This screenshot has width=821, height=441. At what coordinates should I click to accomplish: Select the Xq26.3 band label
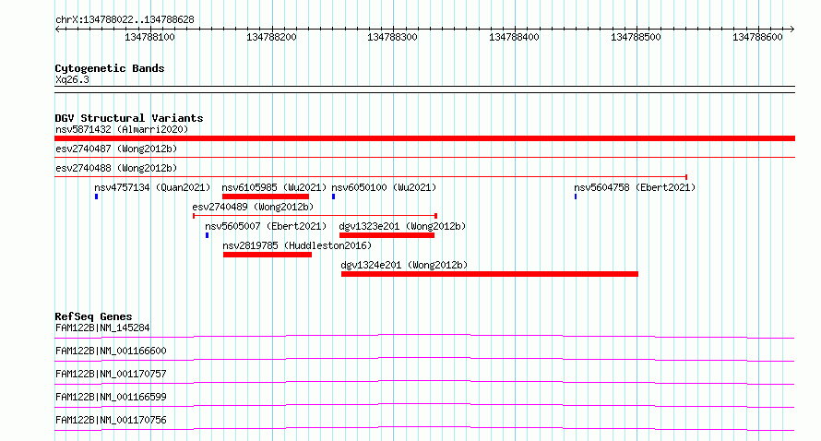[72, 79]
